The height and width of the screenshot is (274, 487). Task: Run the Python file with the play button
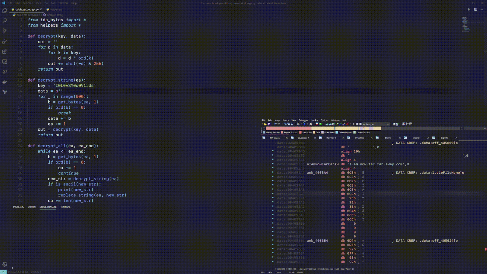click(469, 9)
